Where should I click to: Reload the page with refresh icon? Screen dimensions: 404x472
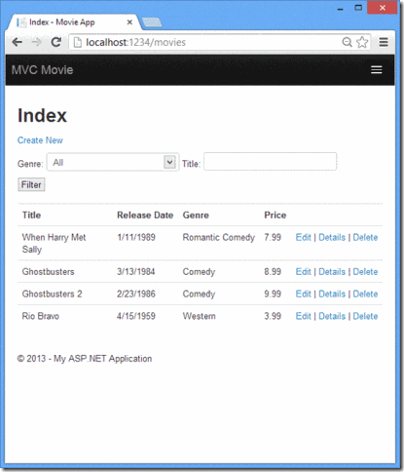tap(56, 42)
